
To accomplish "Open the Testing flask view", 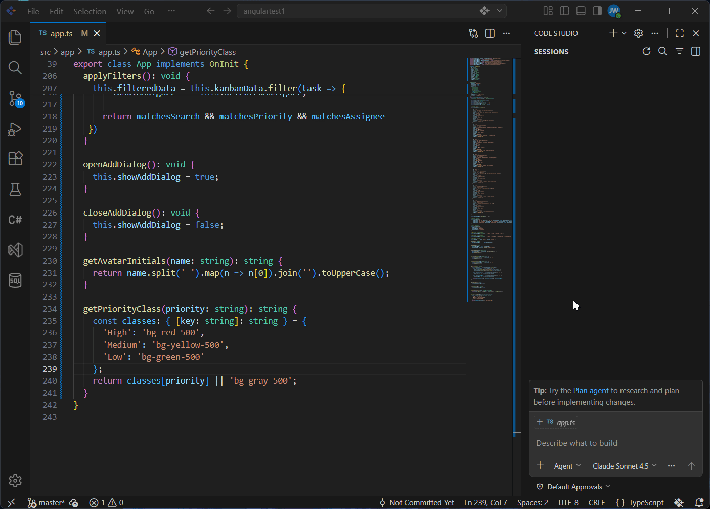I will coord(15,189).
